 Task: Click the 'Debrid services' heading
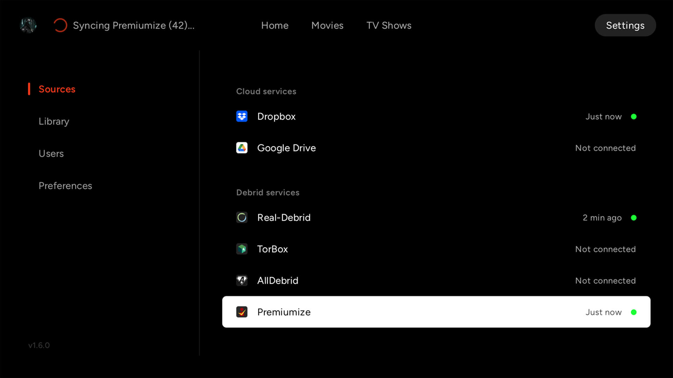[x=268, y=192]
